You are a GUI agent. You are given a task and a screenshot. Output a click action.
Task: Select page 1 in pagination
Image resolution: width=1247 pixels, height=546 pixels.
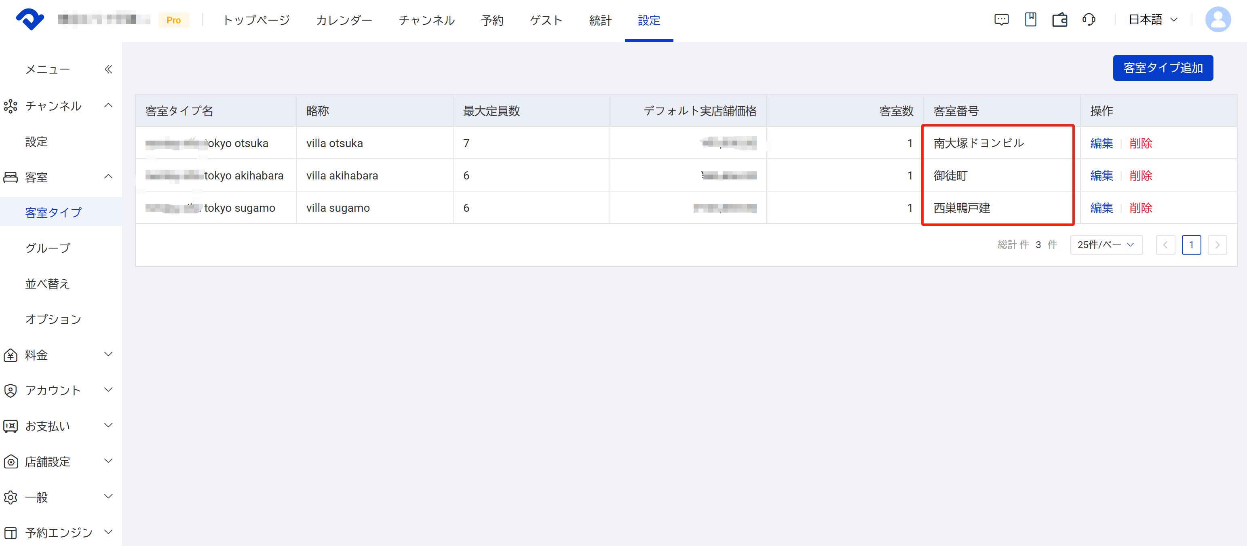[1191, 245]
